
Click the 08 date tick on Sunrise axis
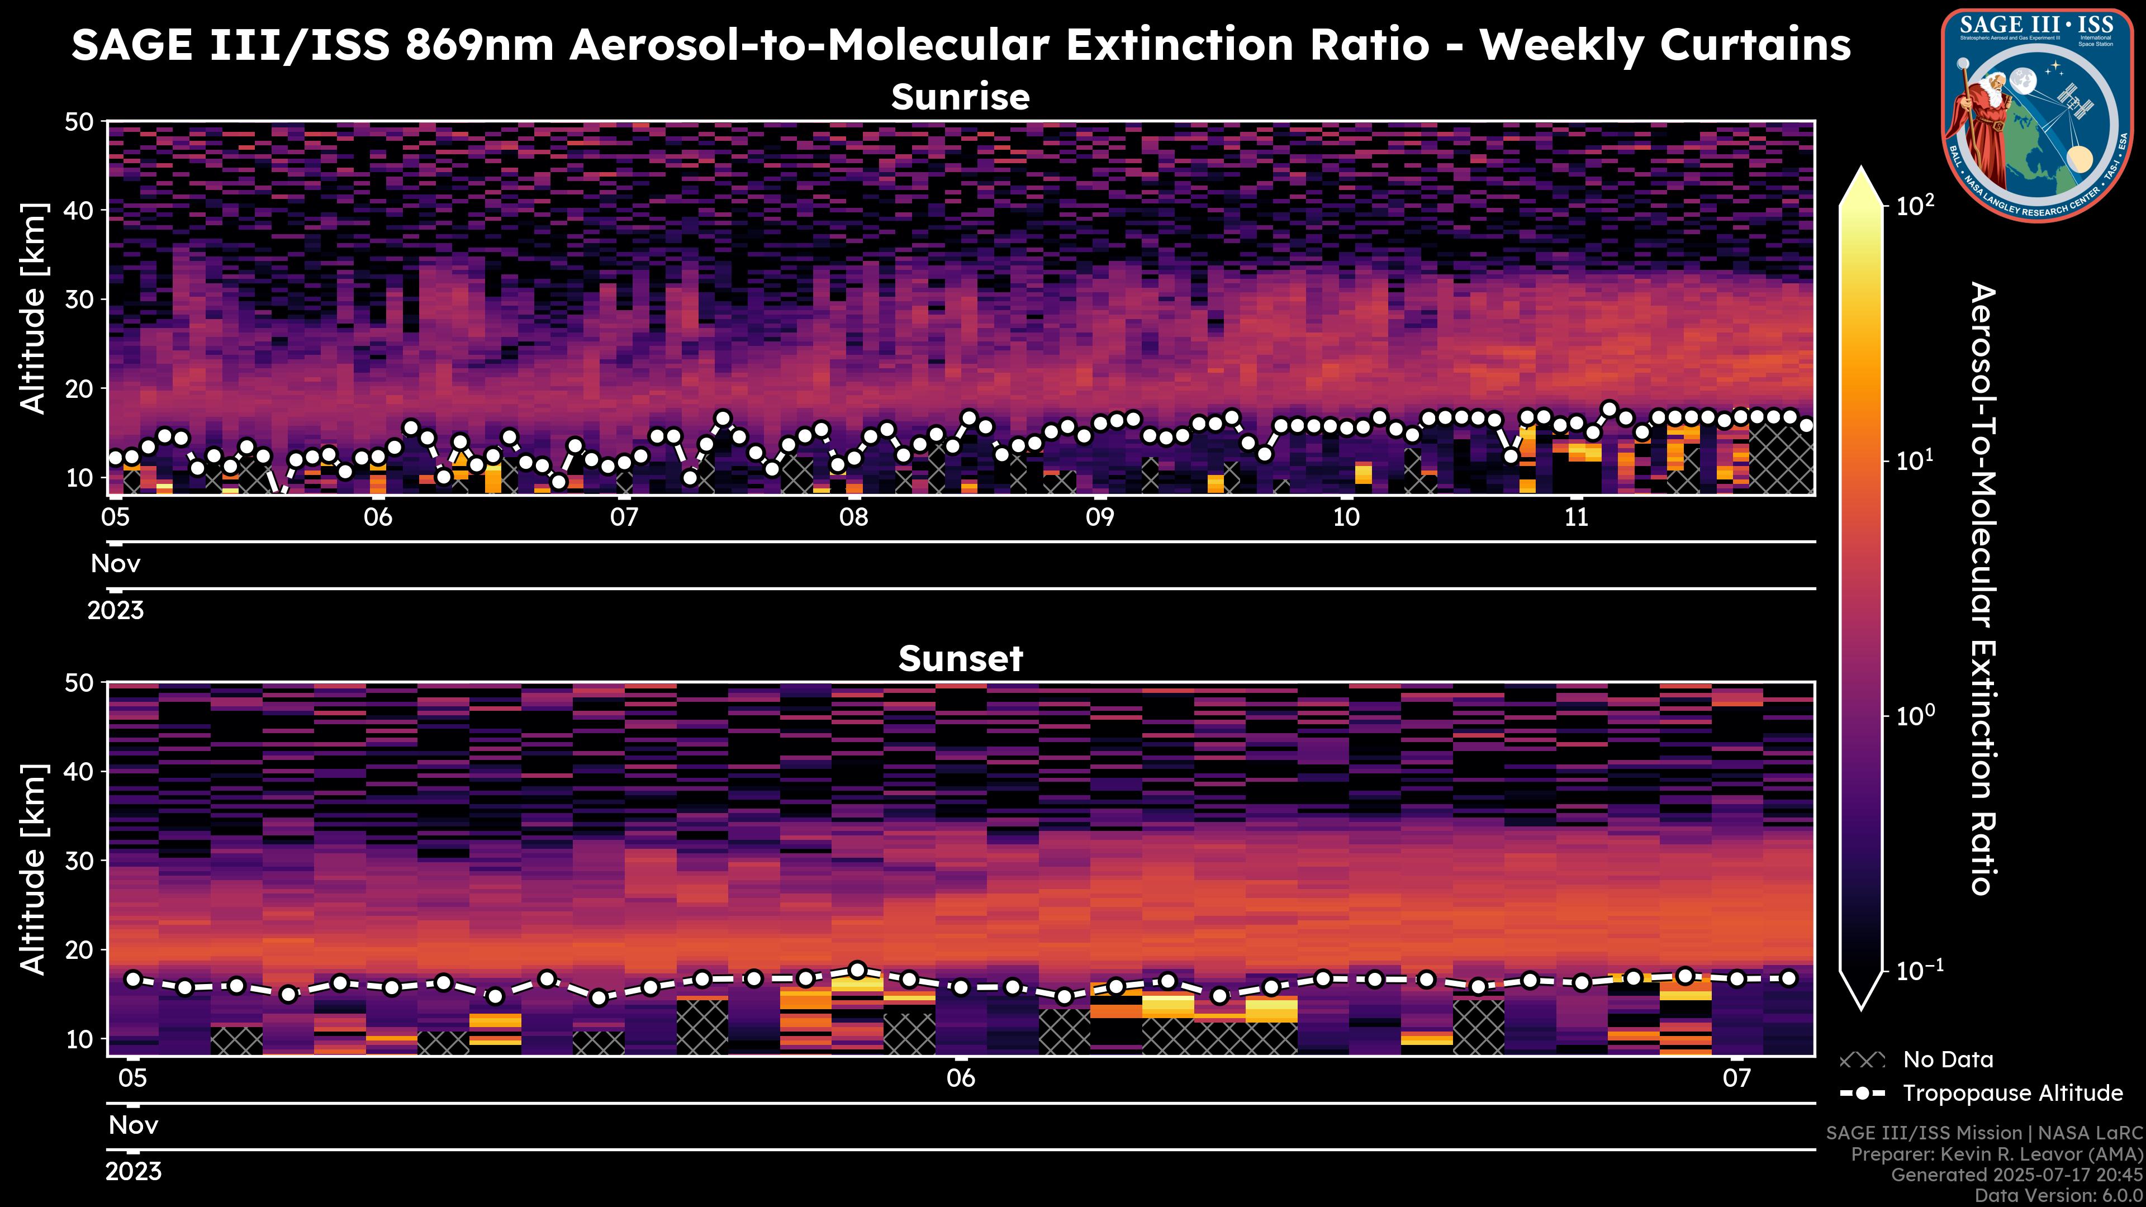(x=853, y=517)
